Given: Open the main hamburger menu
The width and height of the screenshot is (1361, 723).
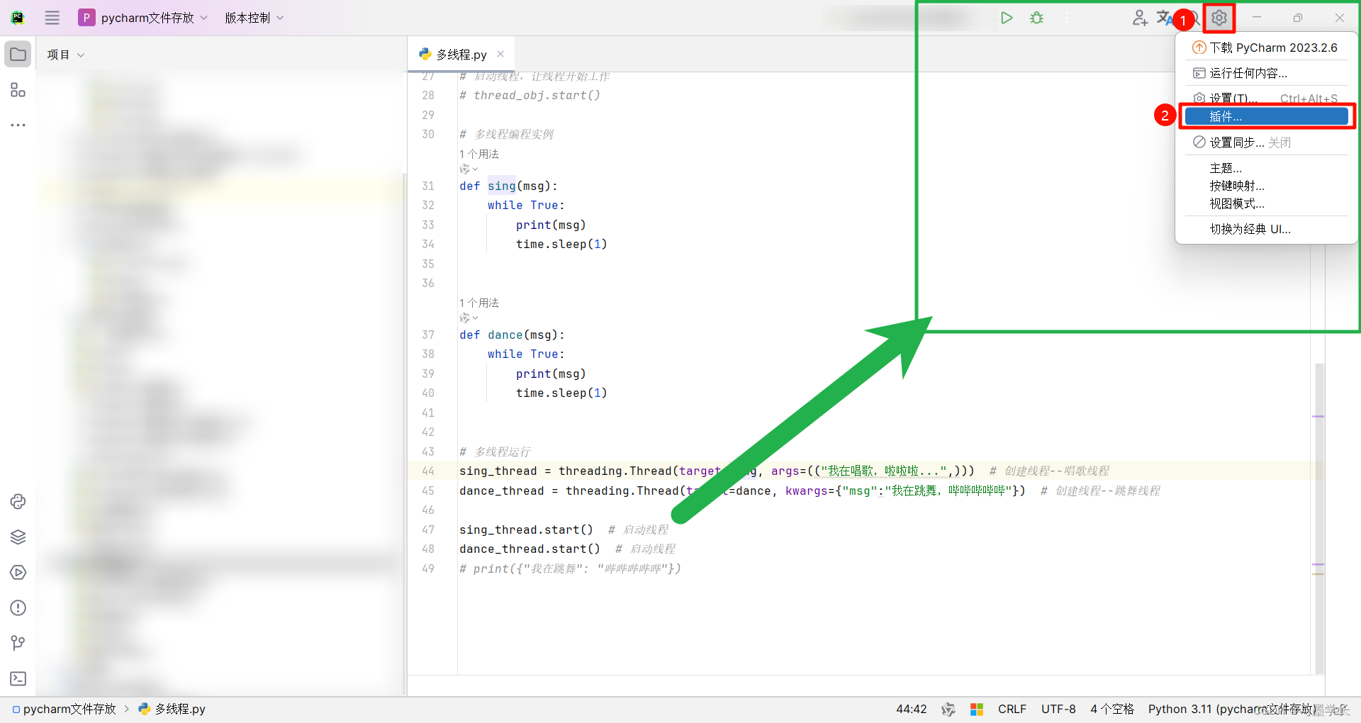Looking at the screenshot, I should coord(52,18).
